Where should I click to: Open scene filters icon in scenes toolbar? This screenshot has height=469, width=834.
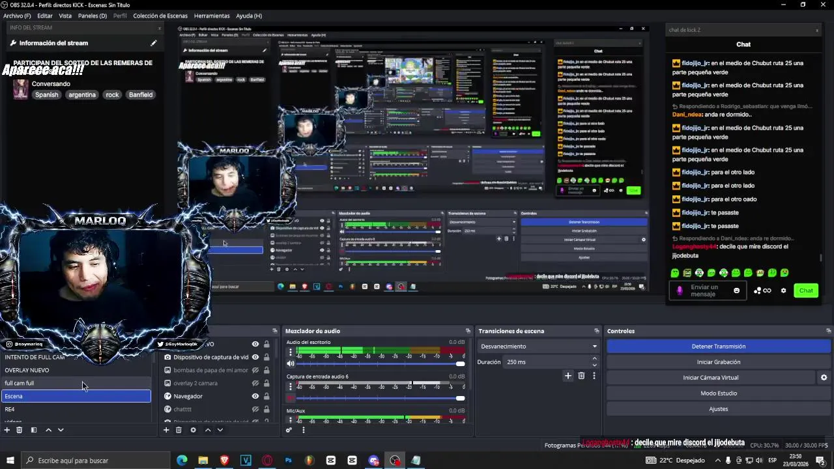coord(34,430)
